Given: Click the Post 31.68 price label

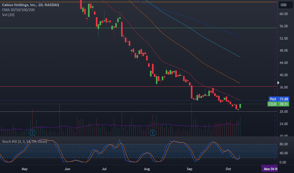Looking at the screenshot, I should pyautogui.click(x=279, y=99).
